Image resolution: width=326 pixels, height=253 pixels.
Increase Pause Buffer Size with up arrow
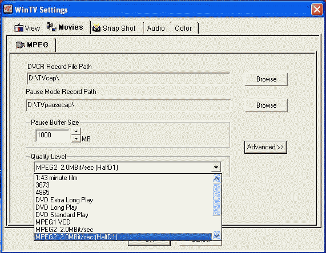[x=76, y=132]
